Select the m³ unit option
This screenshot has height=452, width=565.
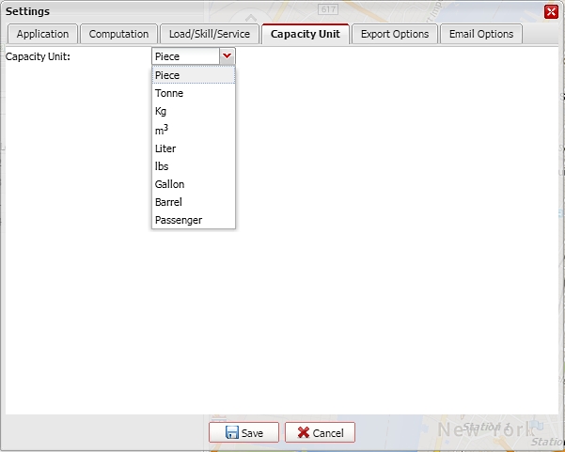[194, 130]
